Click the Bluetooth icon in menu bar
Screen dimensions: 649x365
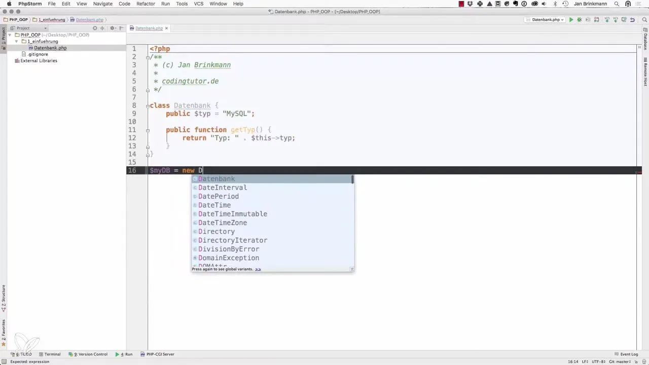point(555,4)
